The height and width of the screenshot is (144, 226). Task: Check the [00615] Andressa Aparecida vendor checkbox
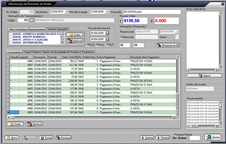pos(10,34)
